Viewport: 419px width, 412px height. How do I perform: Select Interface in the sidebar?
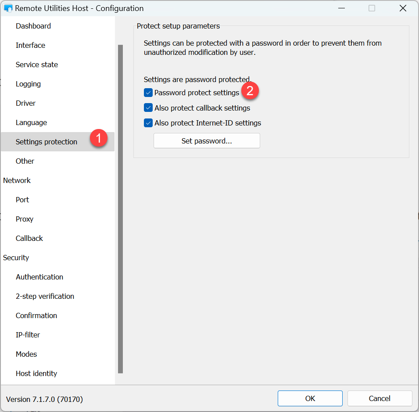30,45
